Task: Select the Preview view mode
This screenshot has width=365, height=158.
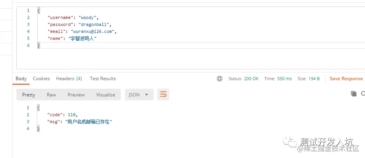Action: pyautogui.click(x=76, y=94)
